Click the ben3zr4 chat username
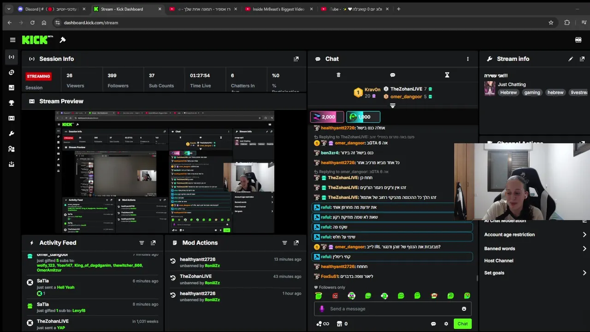Viewport: 590px width, 332px height. [330, 153]
